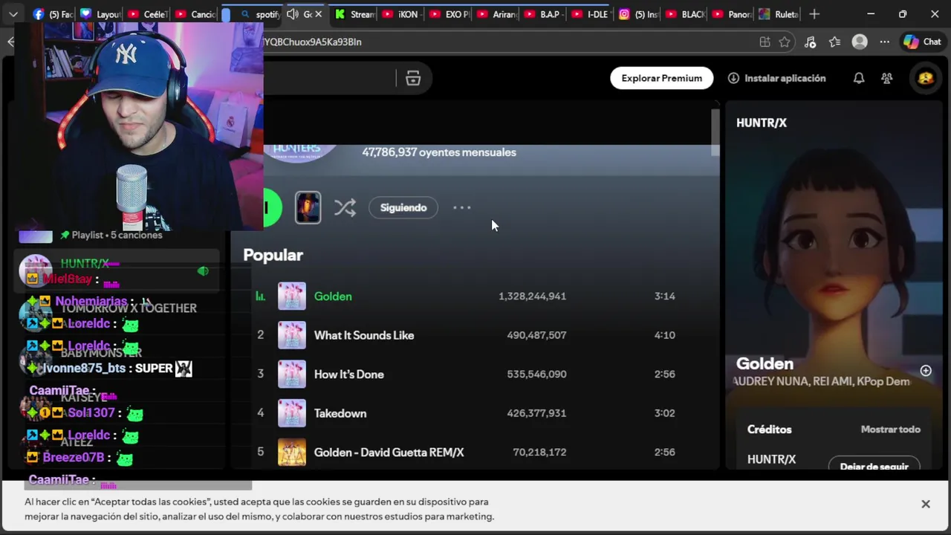The width and height of the screenshot is (951, 535).
Task: Open the browser media control icon
Action: point(810,42)
